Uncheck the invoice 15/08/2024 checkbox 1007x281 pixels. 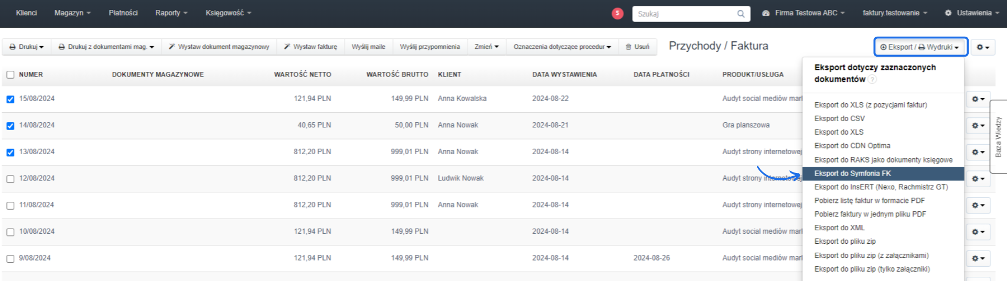click(10, 99)
